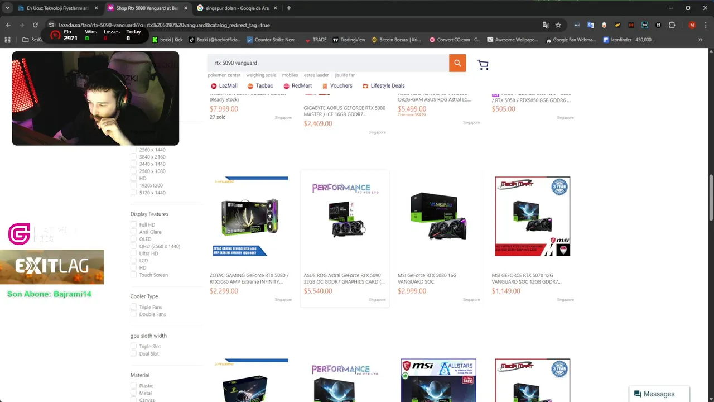Check the 3840 x 2160 resolution filter

pyautogui.click(x=133, y=157)
